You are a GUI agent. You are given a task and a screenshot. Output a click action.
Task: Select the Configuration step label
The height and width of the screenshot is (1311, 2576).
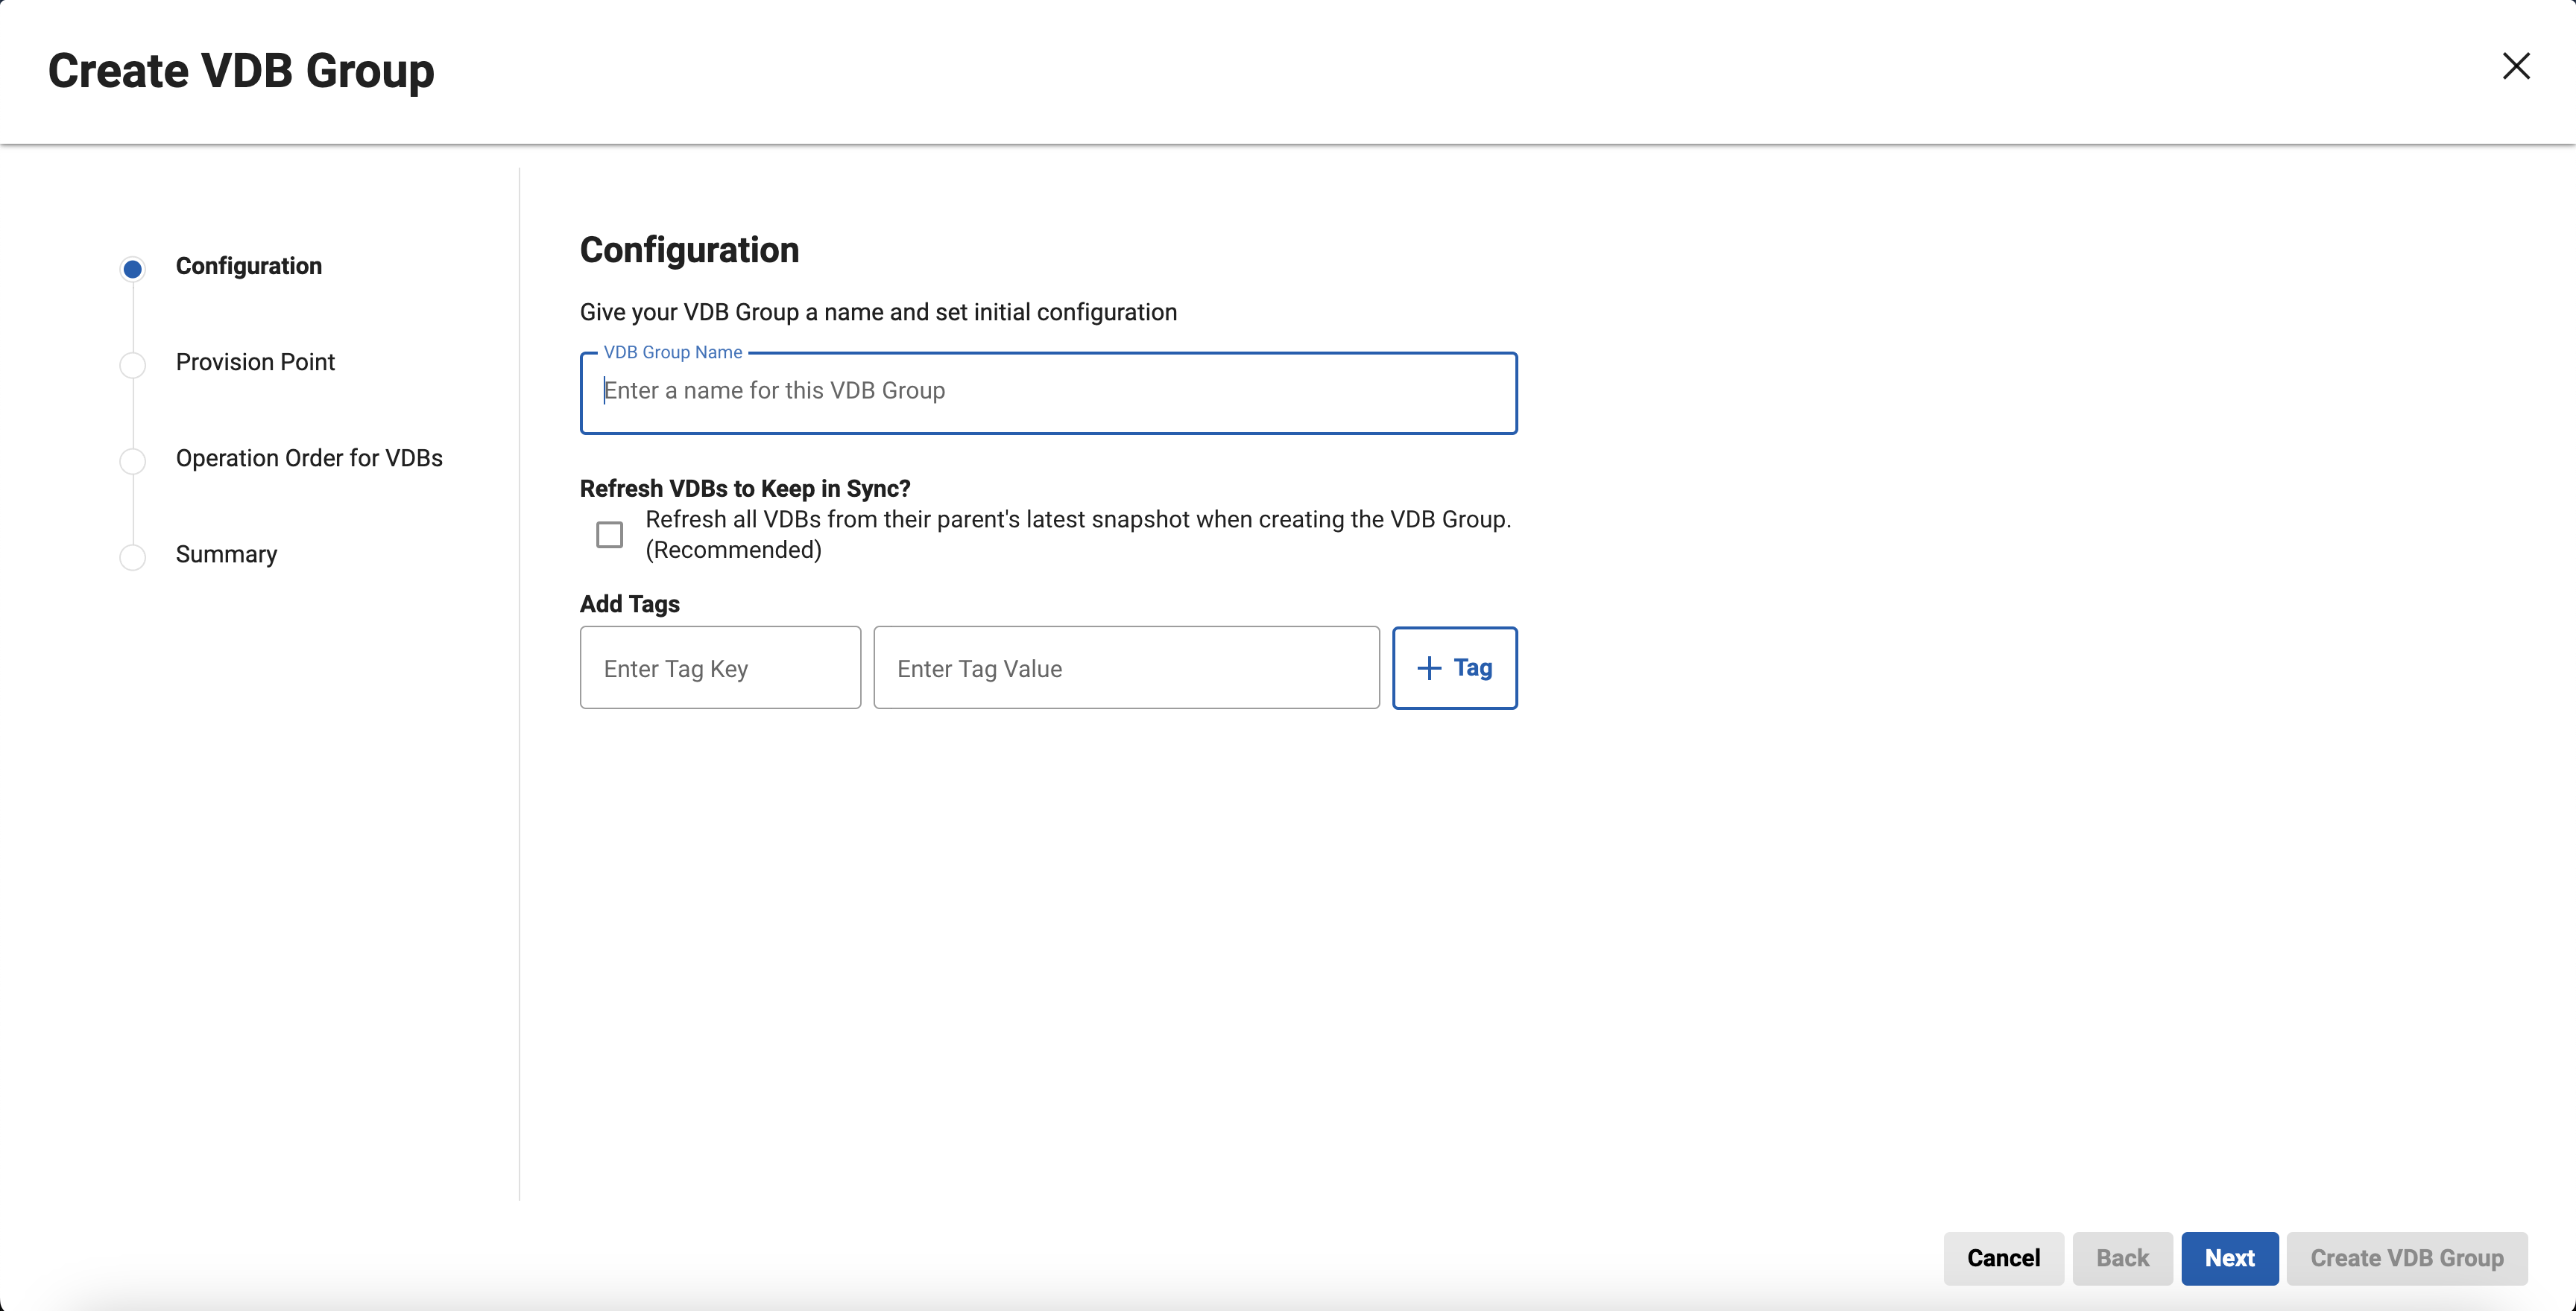coord(249,266)
